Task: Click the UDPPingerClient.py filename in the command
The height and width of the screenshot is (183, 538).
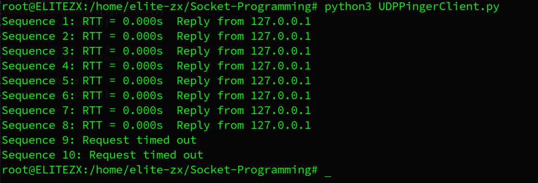Action: tap(439, 7)
